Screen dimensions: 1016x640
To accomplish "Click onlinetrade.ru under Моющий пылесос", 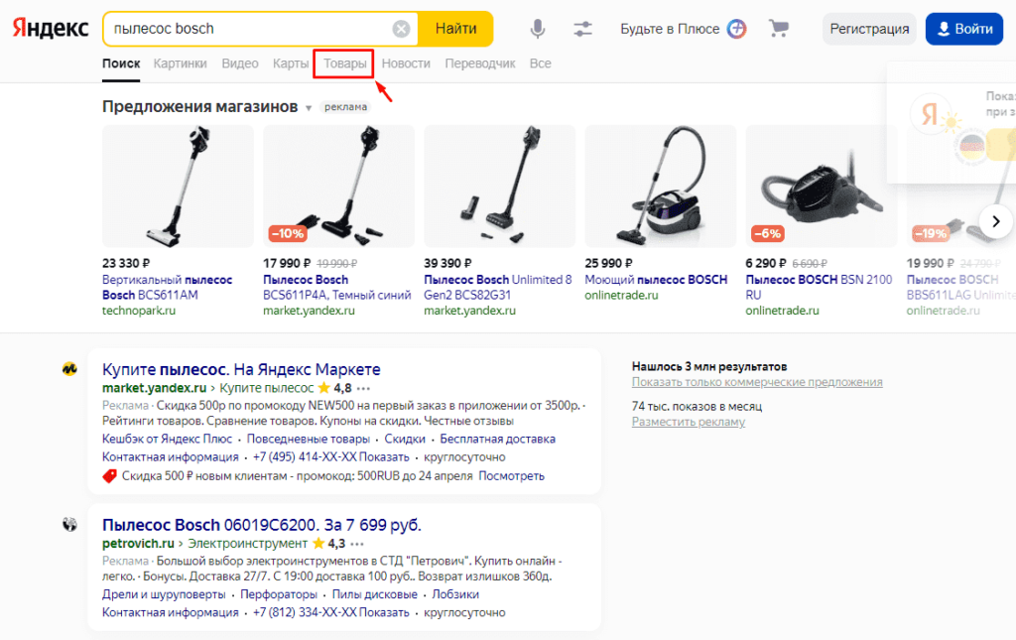I will pyautogui.click(x=621, y=296).
